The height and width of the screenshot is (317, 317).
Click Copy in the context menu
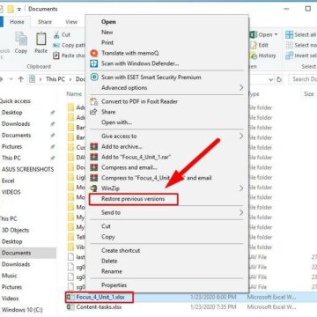(x=107, y=237)
